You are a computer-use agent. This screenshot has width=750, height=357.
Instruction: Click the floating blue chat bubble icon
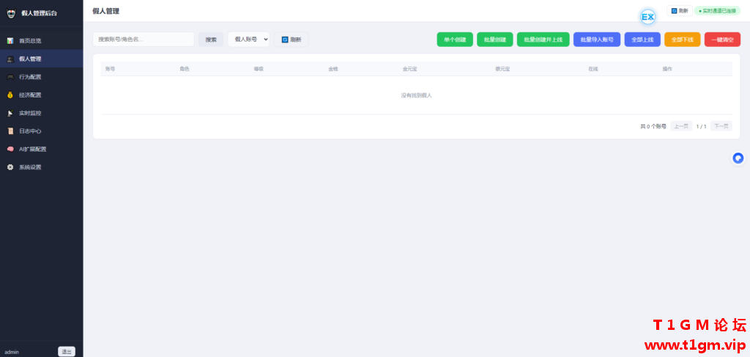(738, 158)
